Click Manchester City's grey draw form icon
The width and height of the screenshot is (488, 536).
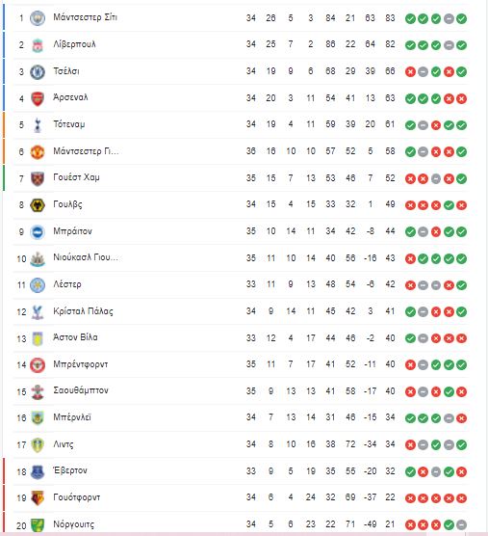coord(449,19)
